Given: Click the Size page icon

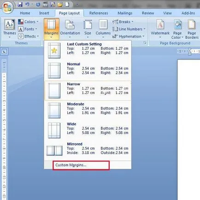Looking at the screenshot, I should (88, 24).
